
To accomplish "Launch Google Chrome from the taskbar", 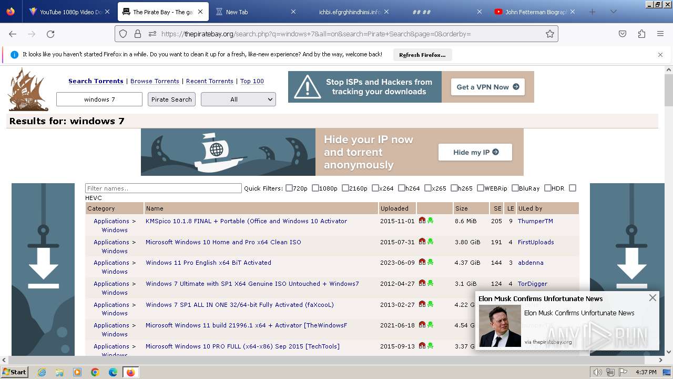I will pos(95,372).
